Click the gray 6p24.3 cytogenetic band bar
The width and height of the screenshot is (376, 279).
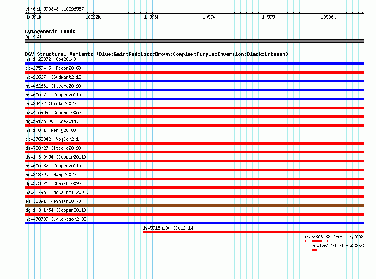coord(194,41)
